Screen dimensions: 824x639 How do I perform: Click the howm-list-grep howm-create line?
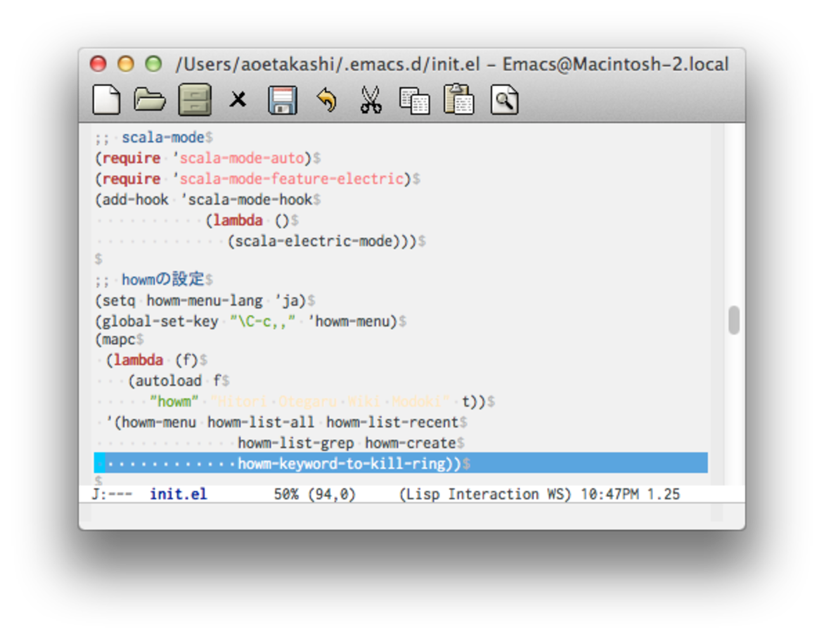[351, 442]
